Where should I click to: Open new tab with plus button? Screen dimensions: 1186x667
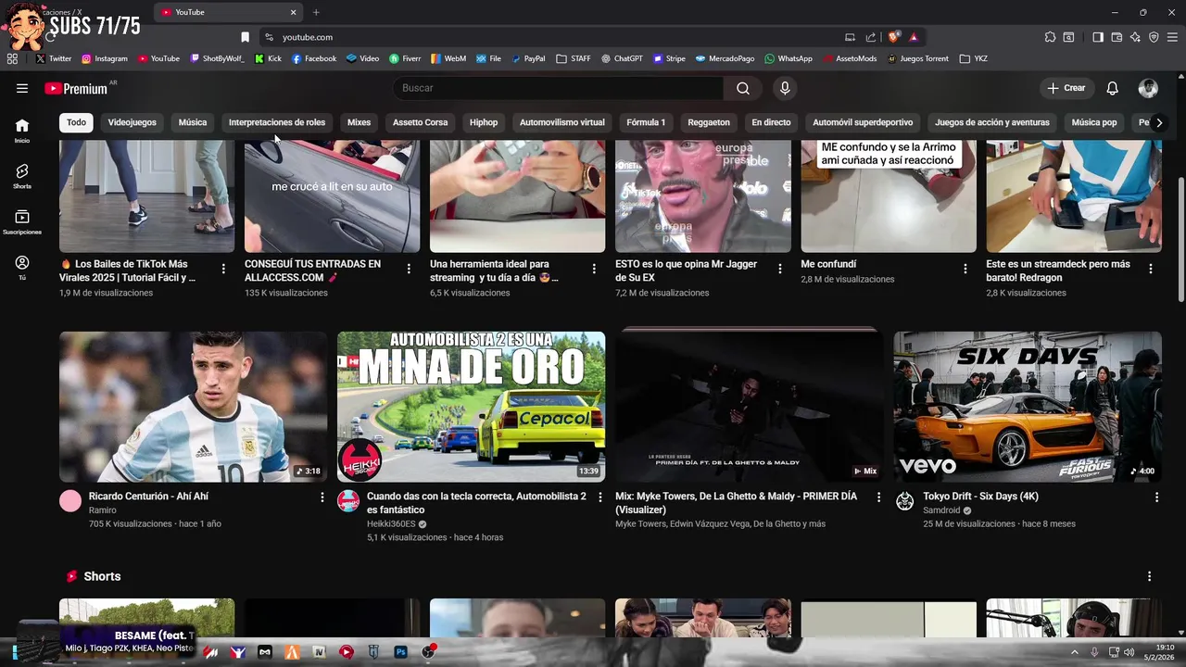316,12
